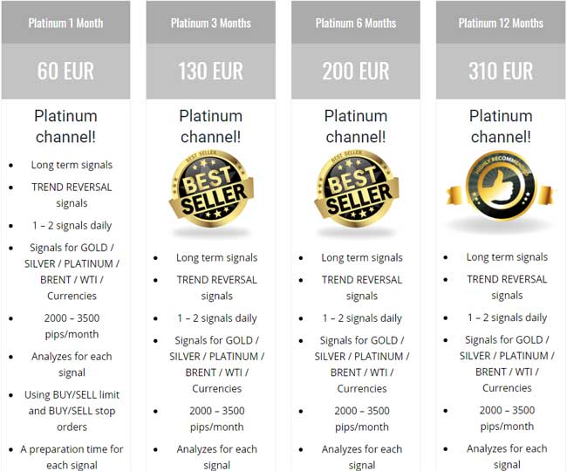Choose the 310 EUR price box

[501, 71]
